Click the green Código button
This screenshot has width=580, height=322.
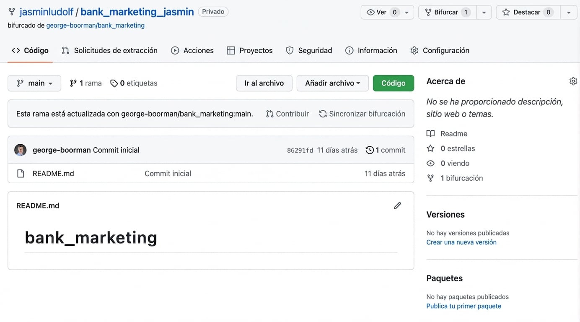coord(394,83)
